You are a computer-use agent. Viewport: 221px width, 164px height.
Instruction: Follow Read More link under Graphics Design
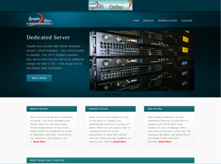pos(120,142)
